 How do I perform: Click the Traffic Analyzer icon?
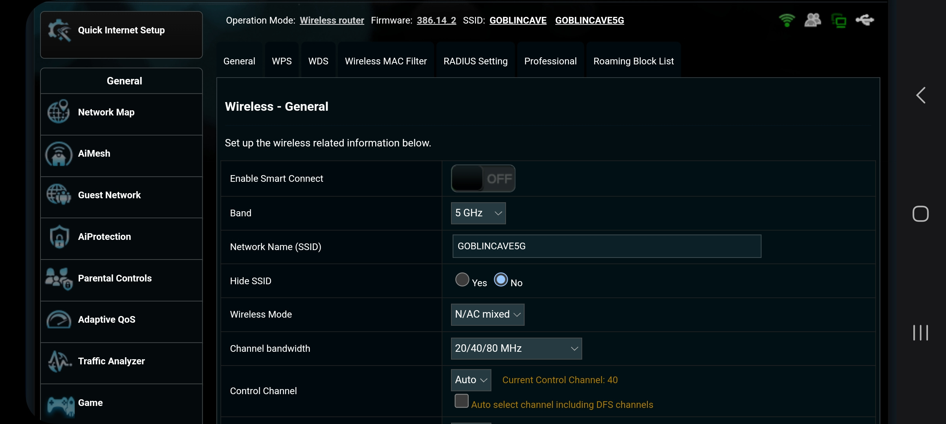59,361
